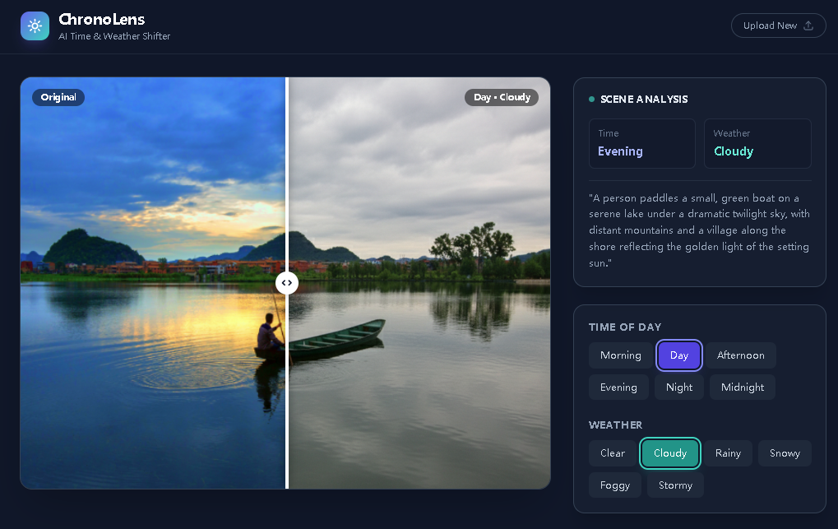Set weather to Stormy
The width and height of the screenshot is (838, 529).
[x=675, y=485]
